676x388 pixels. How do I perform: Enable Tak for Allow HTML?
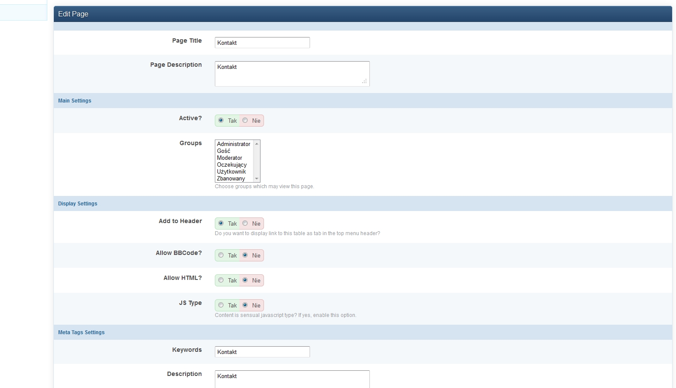click(221, 280)
